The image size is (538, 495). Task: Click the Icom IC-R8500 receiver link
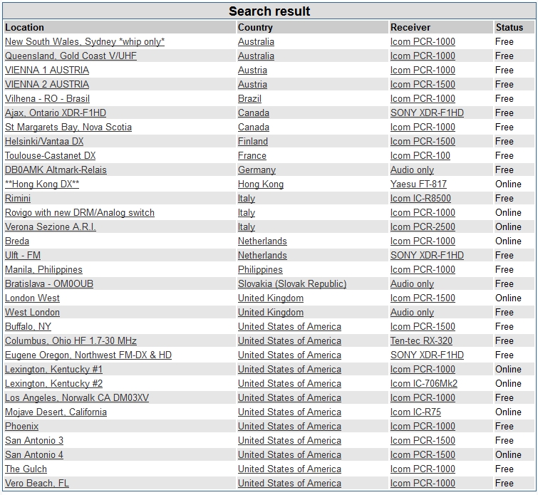tap(420, 199)
